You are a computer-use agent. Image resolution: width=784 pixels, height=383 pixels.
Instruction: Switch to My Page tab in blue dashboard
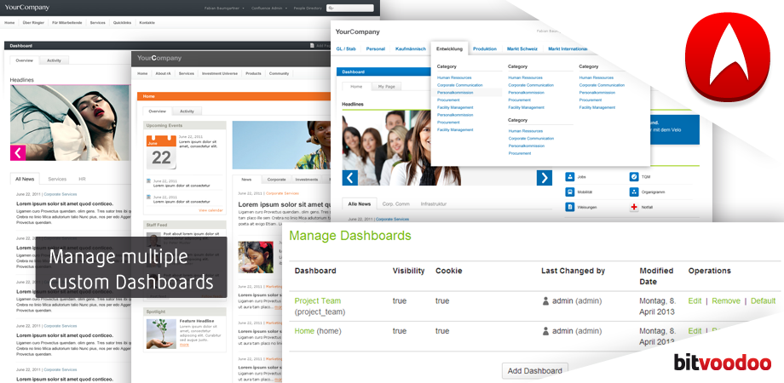(386, 86)
